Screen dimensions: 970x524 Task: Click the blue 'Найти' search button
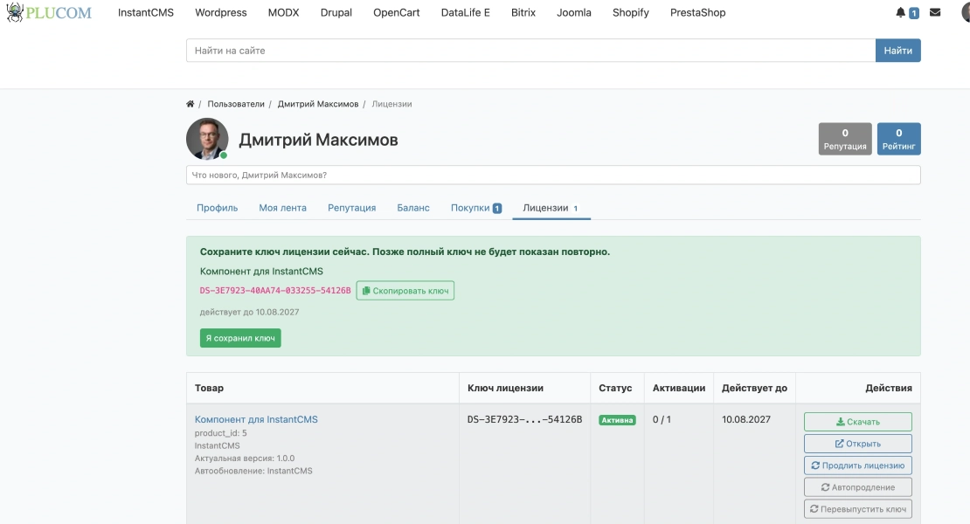point(897,51)
